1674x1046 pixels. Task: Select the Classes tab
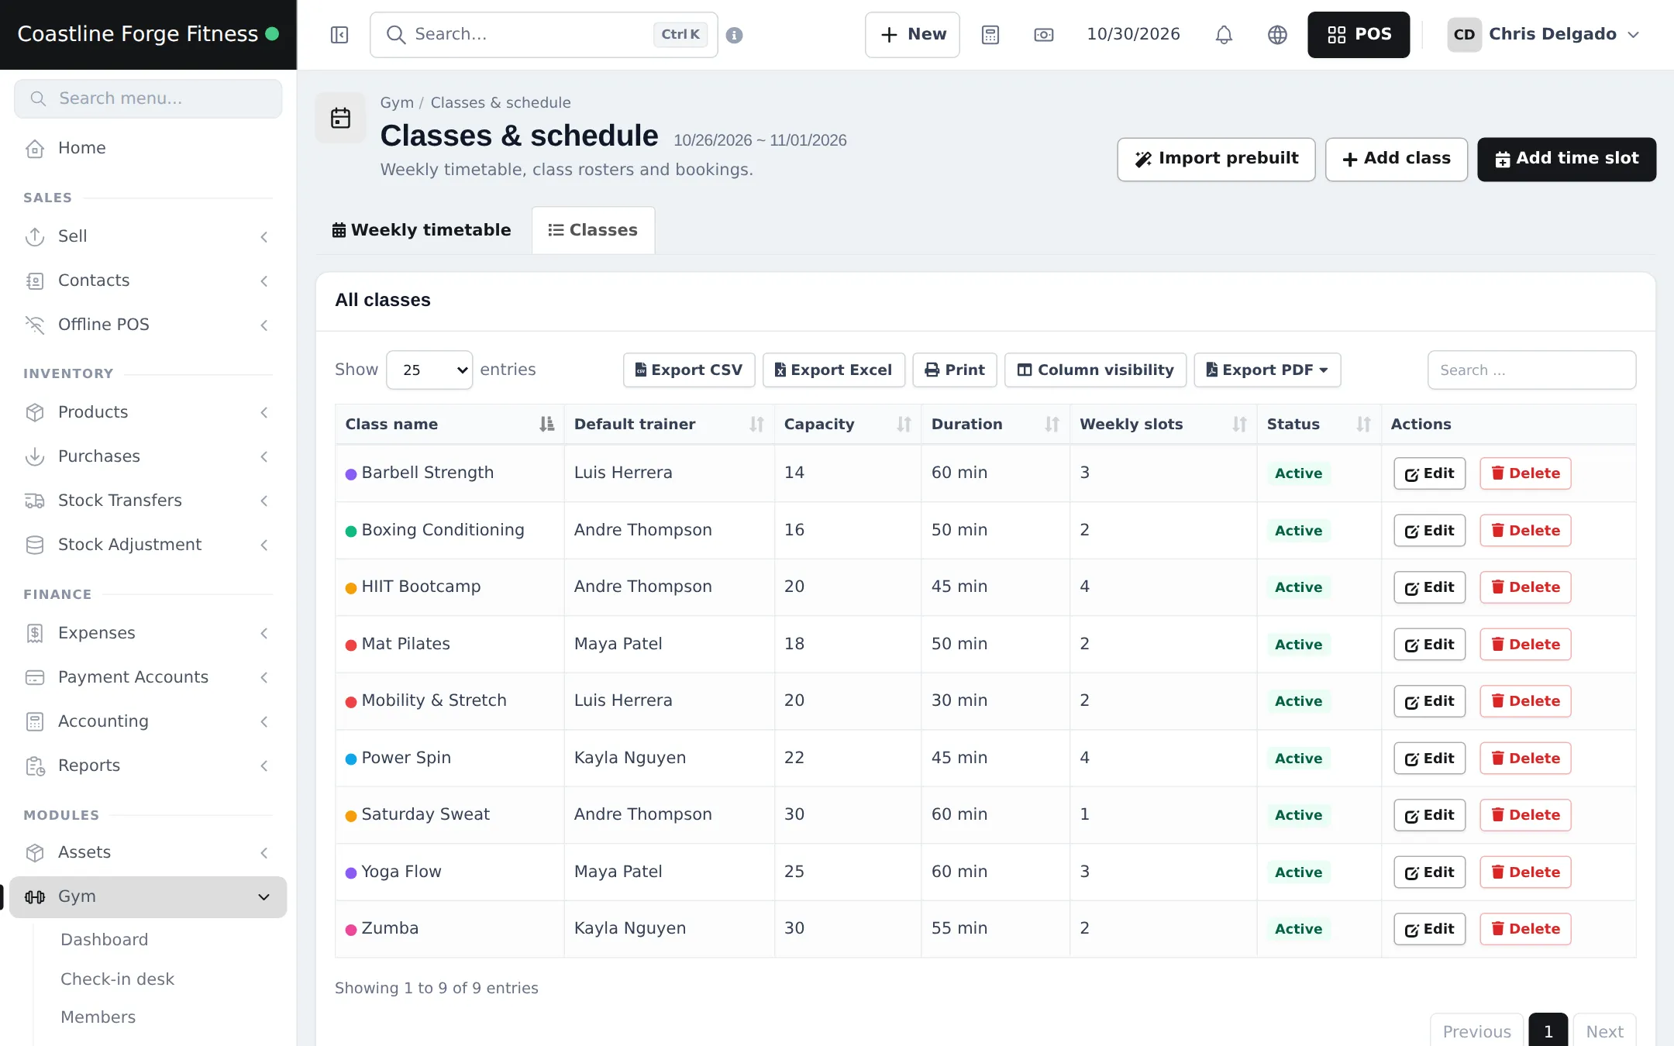pyautogui.click(x=593, y=230)
